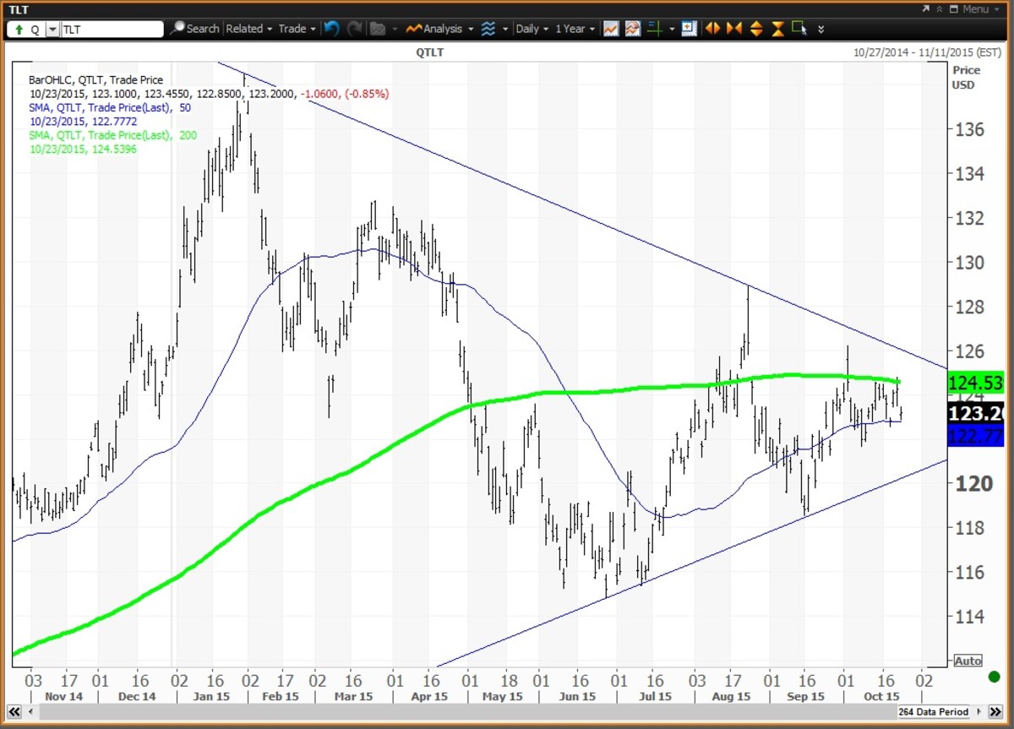Click the Search button with magnifier

pyautogui.click(x=194, y=29)
